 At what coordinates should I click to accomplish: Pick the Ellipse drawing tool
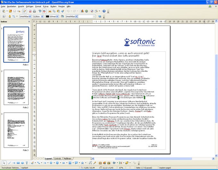(x=22, y=163)
